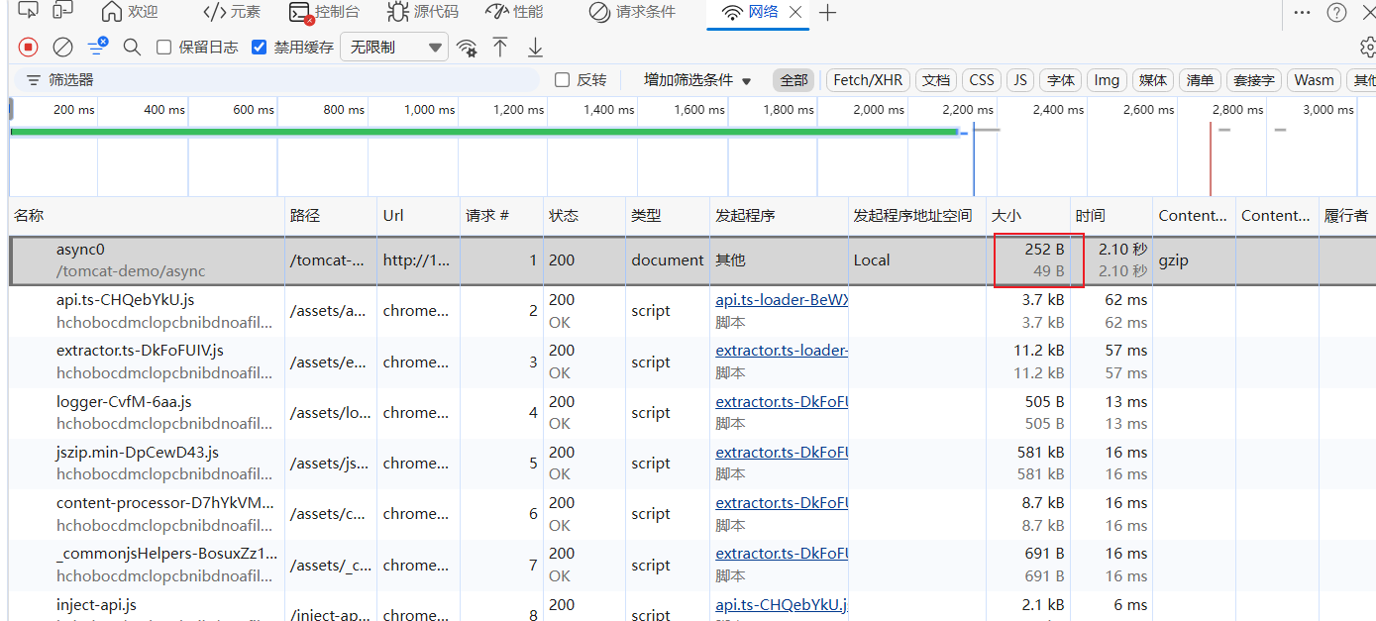The width and height of the screenshot is (1376, 621).
Task: Open the 请求条件 tab
Action: click(x=632, y=12)
